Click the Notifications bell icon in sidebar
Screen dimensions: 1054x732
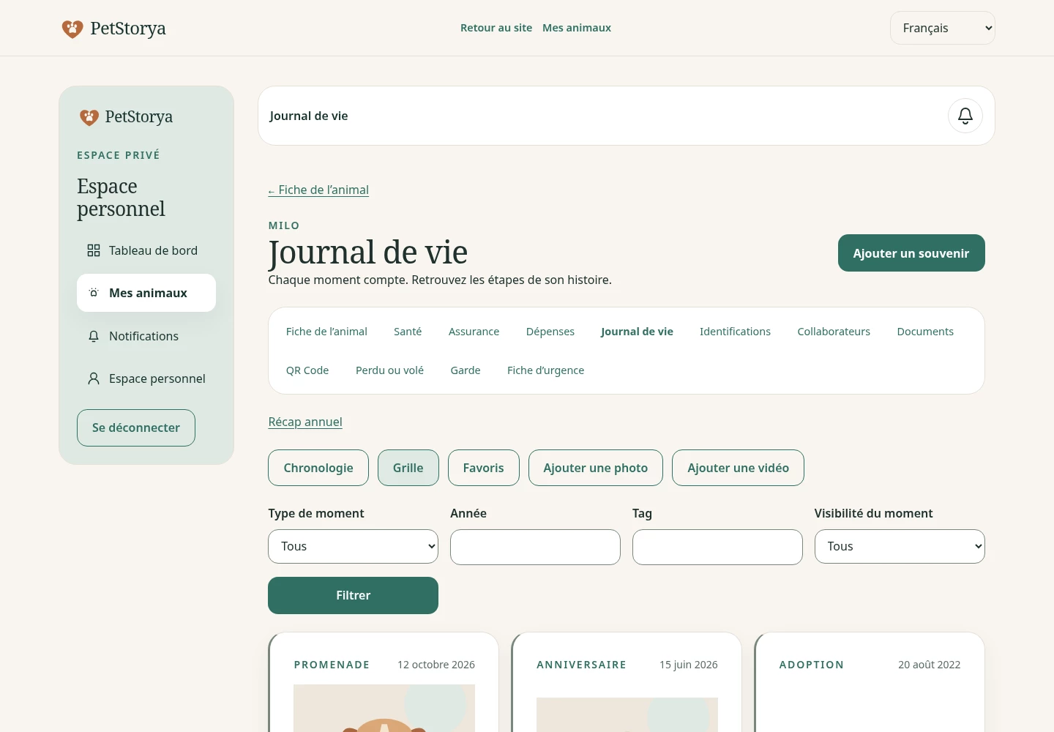[94, 336]
